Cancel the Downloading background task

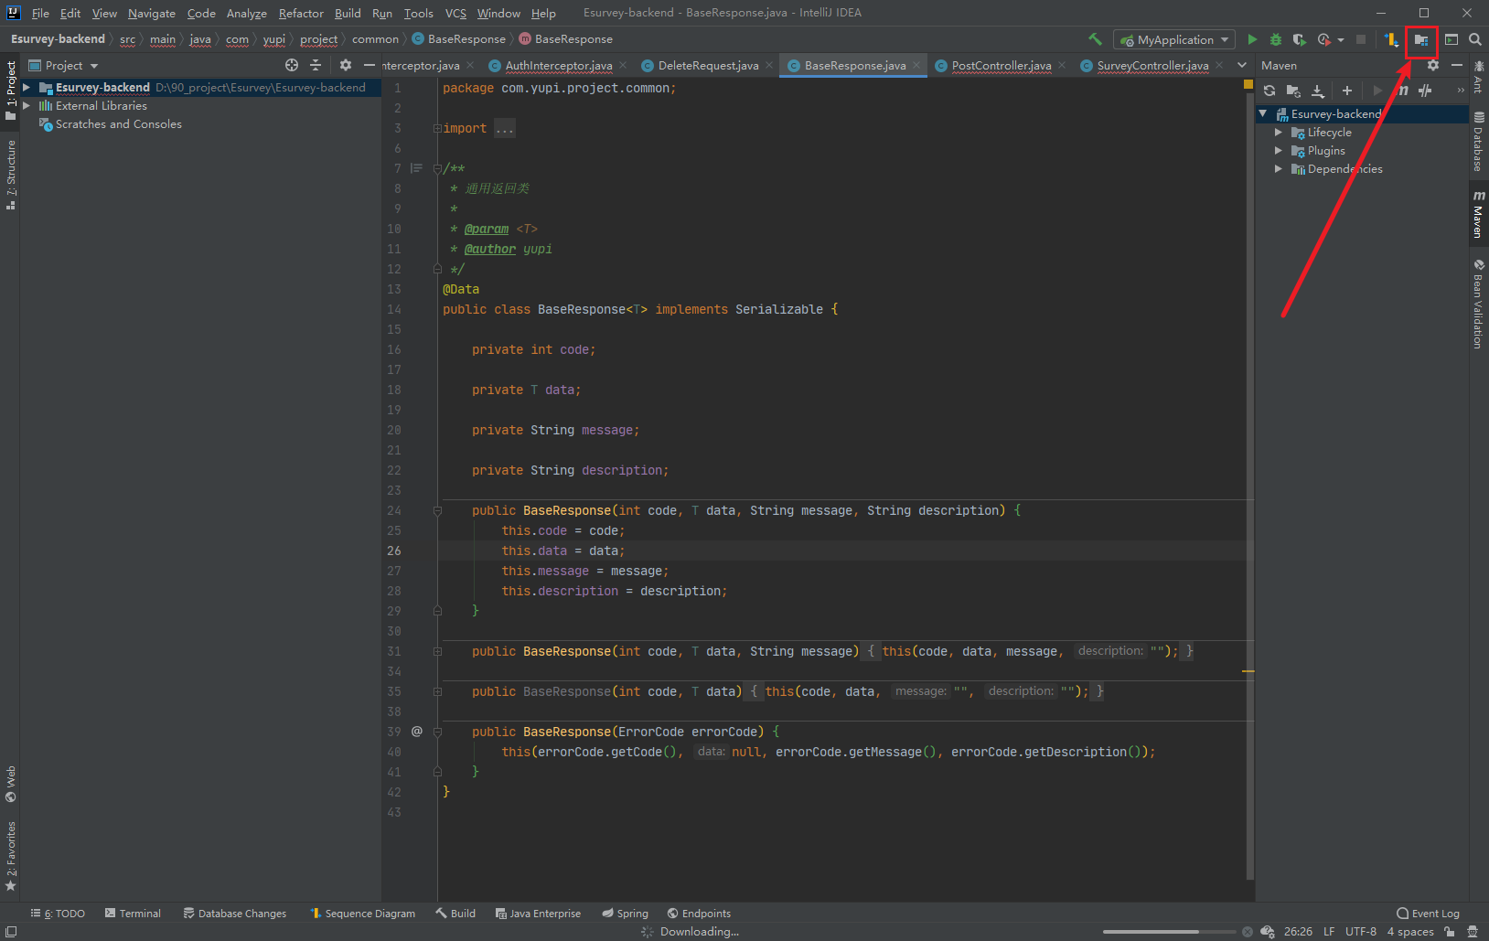point(1248,932)
